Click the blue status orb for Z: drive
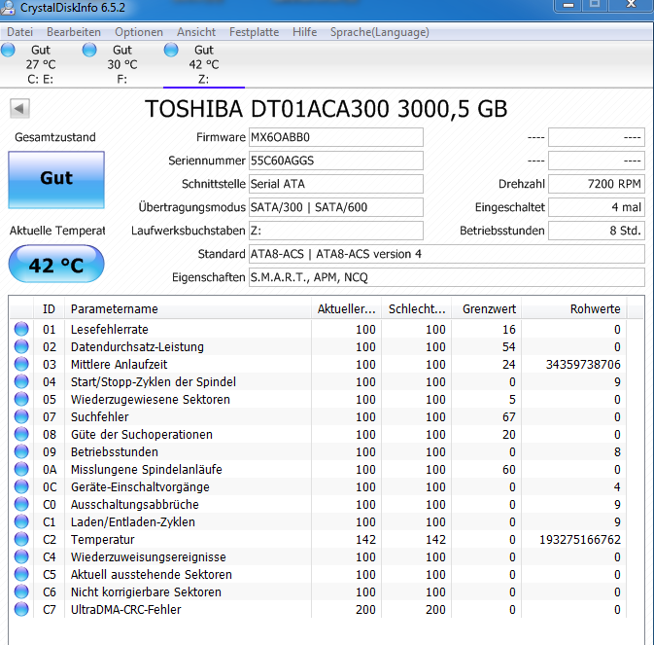Viewport: 654px width, 645px height. click(x=171, y=50)
